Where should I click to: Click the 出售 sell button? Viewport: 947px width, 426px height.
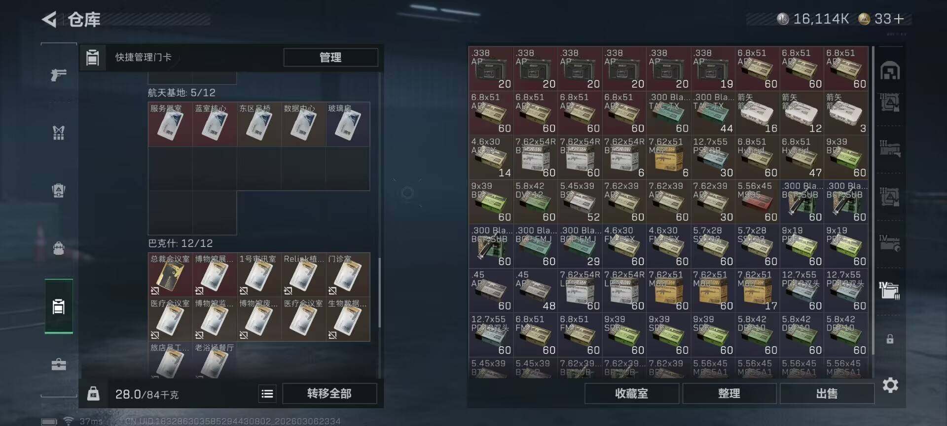coord(827,393)
